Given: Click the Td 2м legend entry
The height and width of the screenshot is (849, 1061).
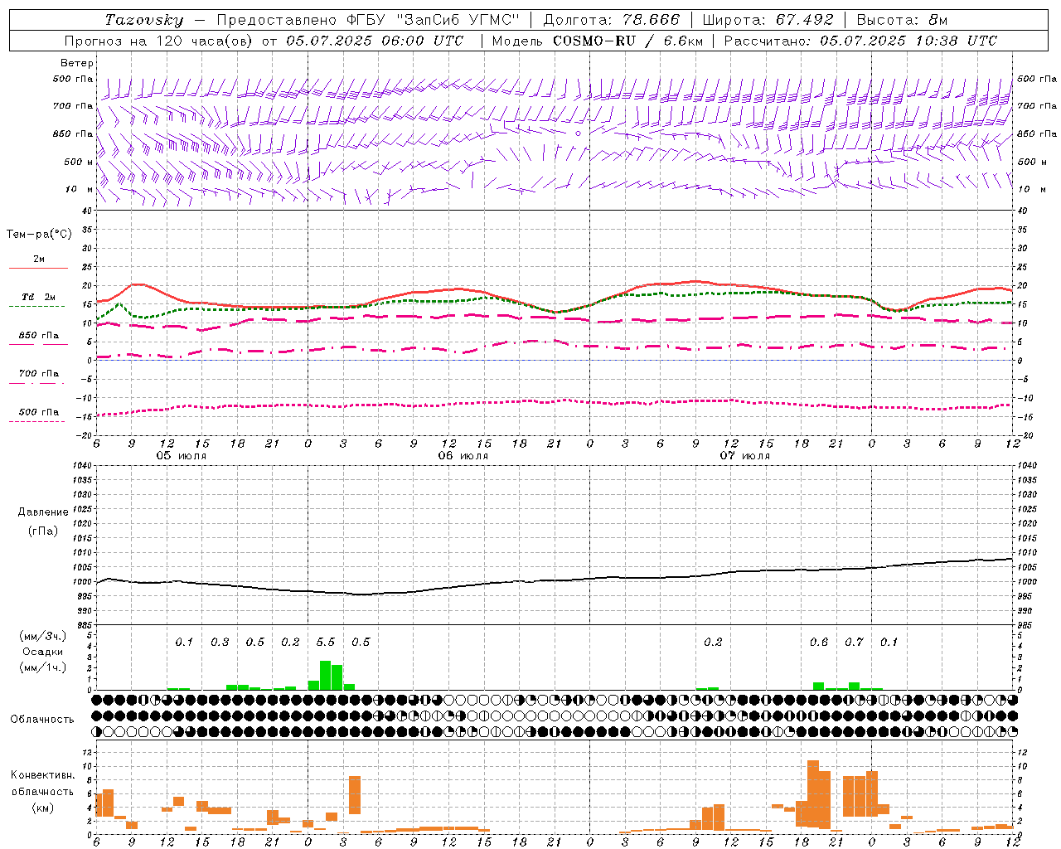Looking at the screenshot, I should point(38,297).
